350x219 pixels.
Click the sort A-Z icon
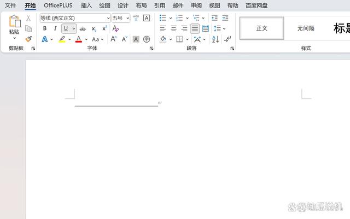(x=215, y=39)
